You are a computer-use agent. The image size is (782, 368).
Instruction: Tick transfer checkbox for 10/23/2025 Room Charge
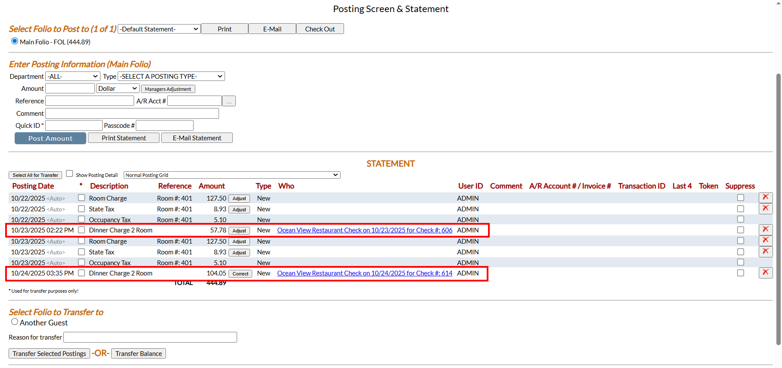pyautogui.click(x=81, y=241)
